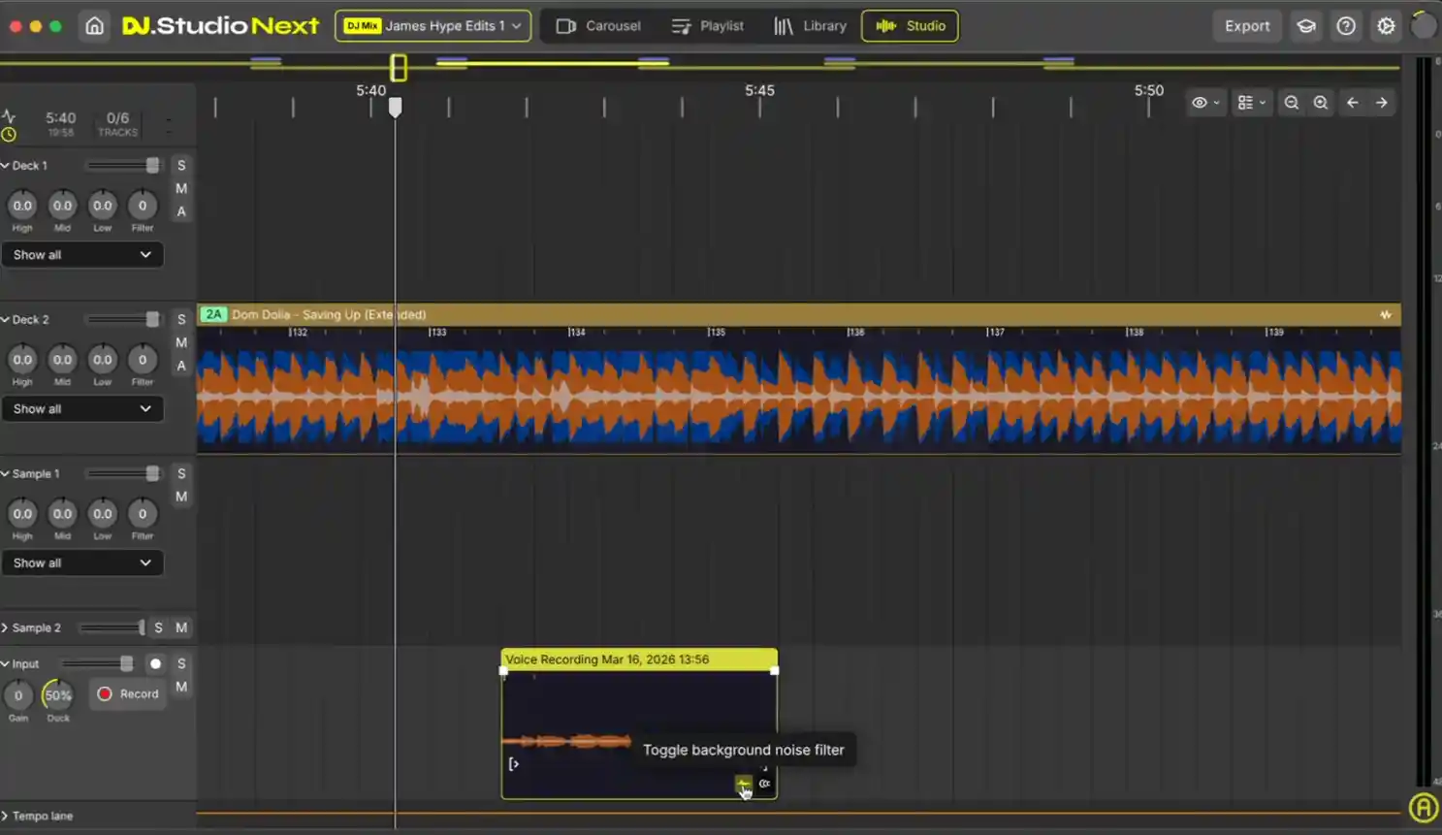Viewport: 1442px width, 835px height.
Task: Click the Automix circle-A icon in the corner
Action: click(x=1423, y=807)
